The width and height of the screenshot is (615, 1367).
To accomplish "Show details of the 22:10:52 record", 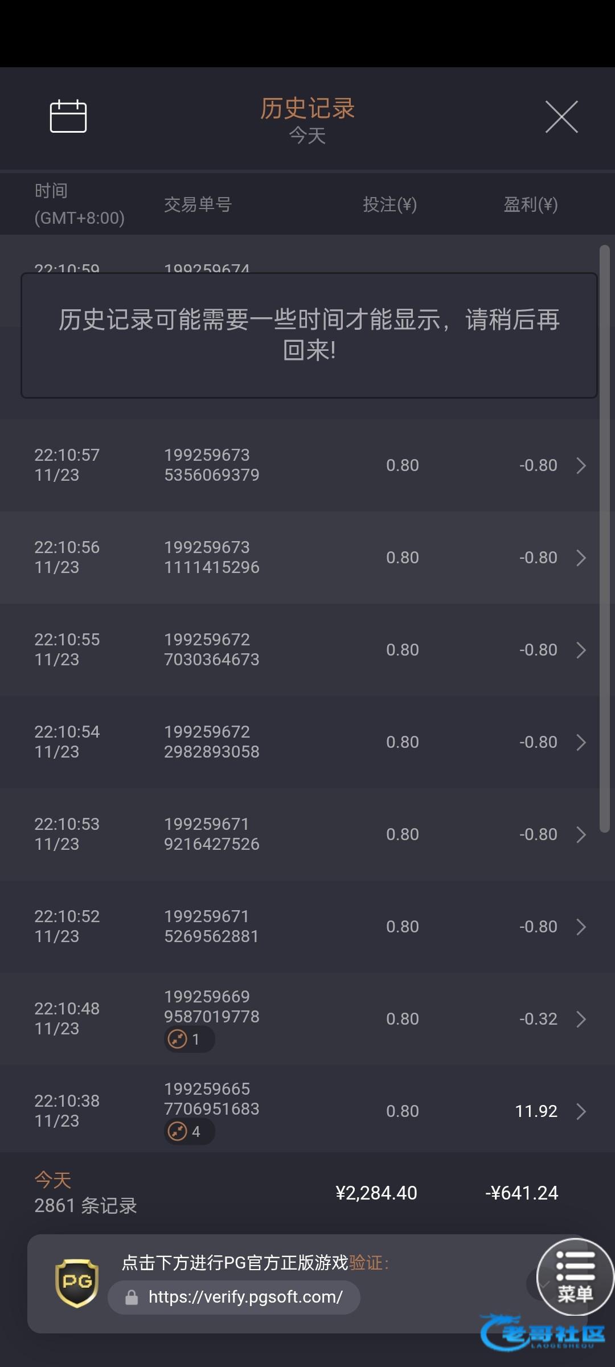I will pos(581,927).
